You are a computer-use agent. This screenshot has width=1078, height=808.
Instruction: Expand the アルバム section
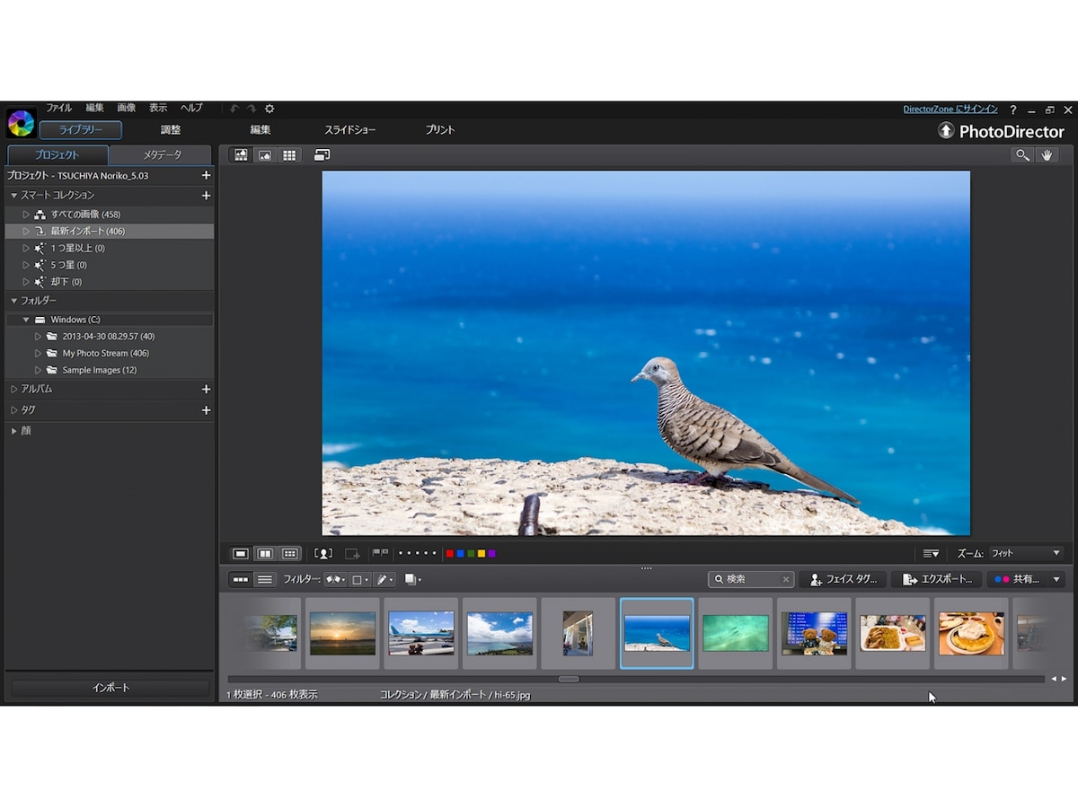(14, 390)
